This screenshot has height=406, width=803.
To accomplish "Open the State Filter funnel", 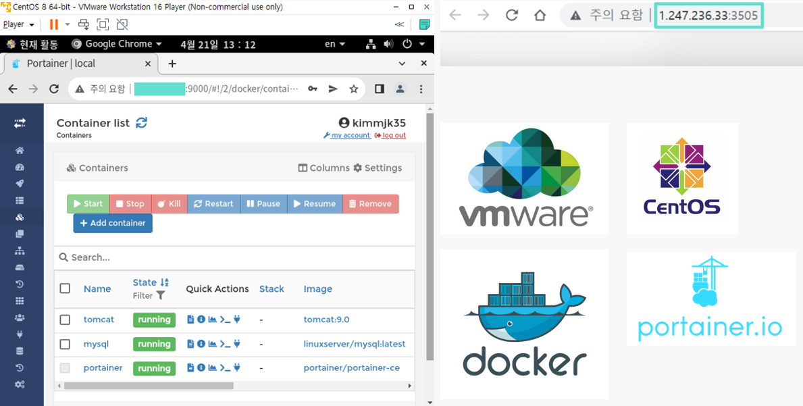I will click(160, 295).
